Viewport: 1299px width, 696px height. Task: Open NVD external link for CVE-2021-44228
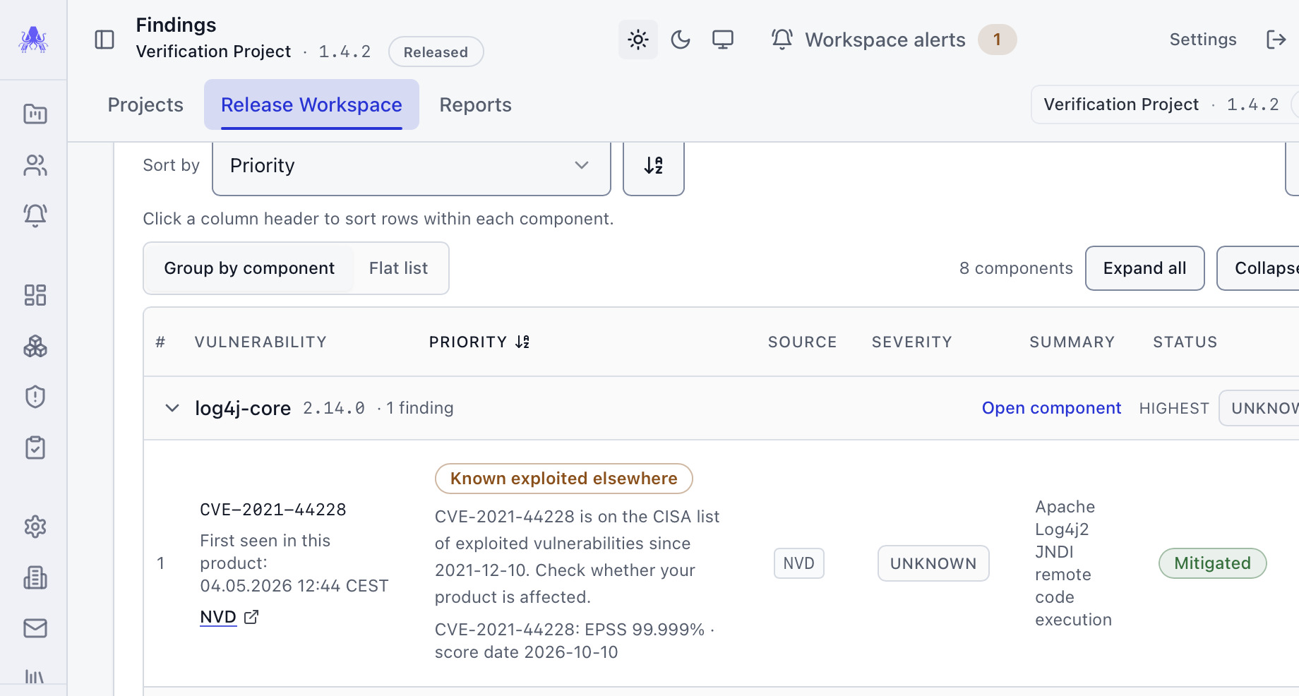[x=229, y=617]
